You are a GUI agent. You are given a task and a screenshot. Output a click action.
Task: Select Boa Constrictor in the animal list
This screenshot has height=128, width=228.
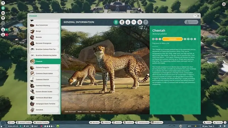point(44,25)
